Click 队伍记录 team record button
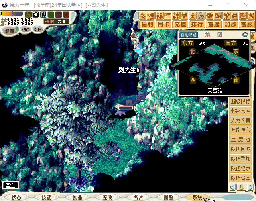 tap(240, 168)
